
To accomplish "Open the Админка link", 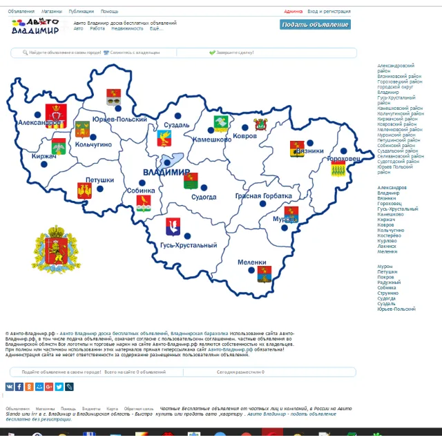I will pyautogui.click(x=293, y=11).
